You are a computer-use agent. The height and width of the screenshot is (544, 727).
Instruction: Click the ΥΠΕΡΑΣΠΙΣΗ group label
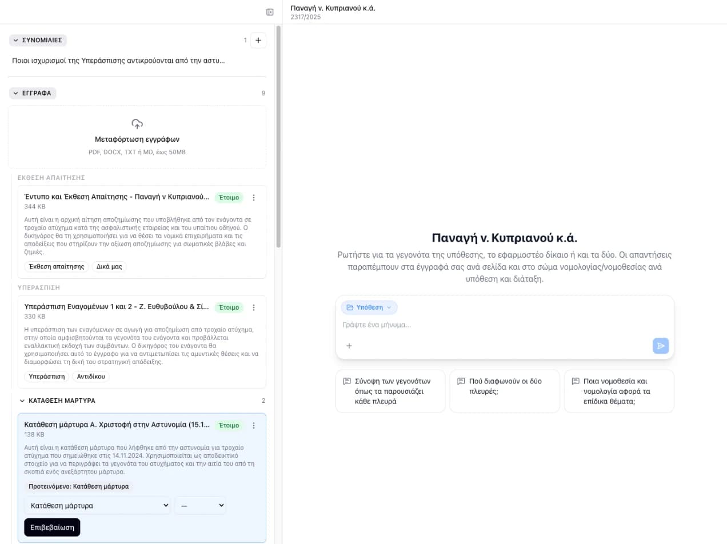tap(39, 287)
